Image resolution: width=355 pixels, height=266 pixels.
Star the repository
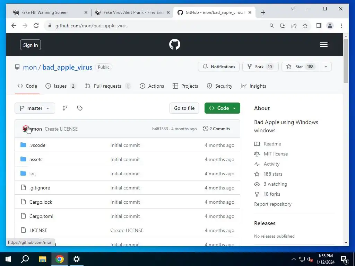(301, 67)
